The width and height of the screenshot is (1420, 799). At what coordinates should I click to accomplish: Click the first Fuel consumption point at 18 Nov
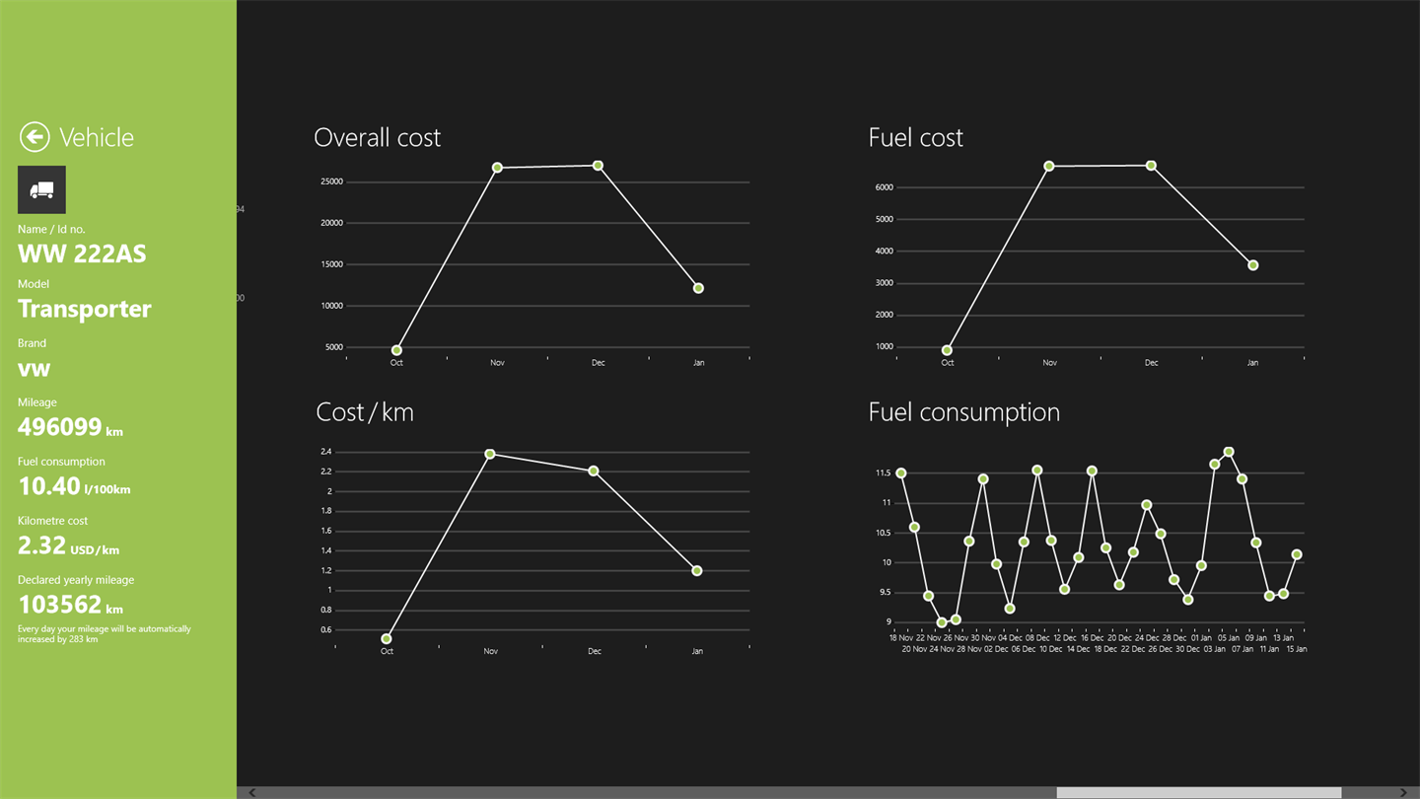click(901, 473)
